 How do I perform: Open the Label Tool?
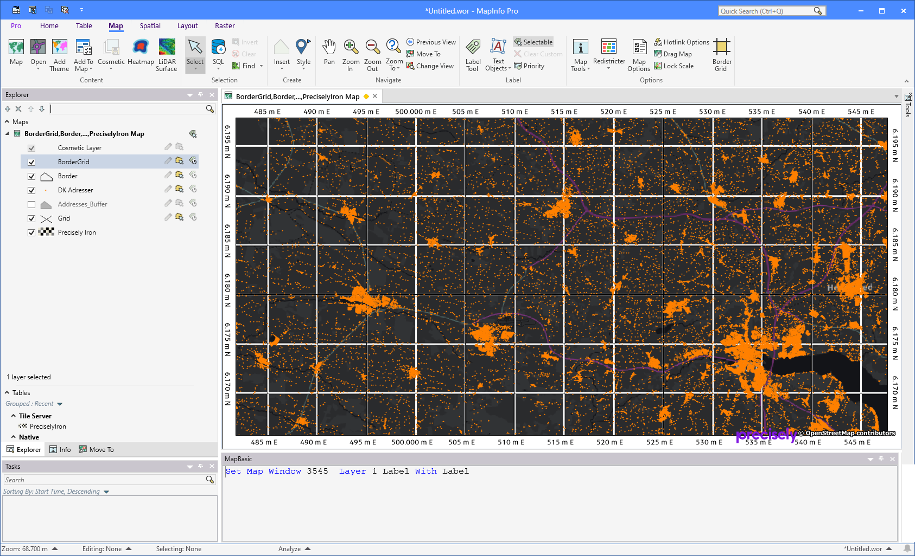pos(473,55)
